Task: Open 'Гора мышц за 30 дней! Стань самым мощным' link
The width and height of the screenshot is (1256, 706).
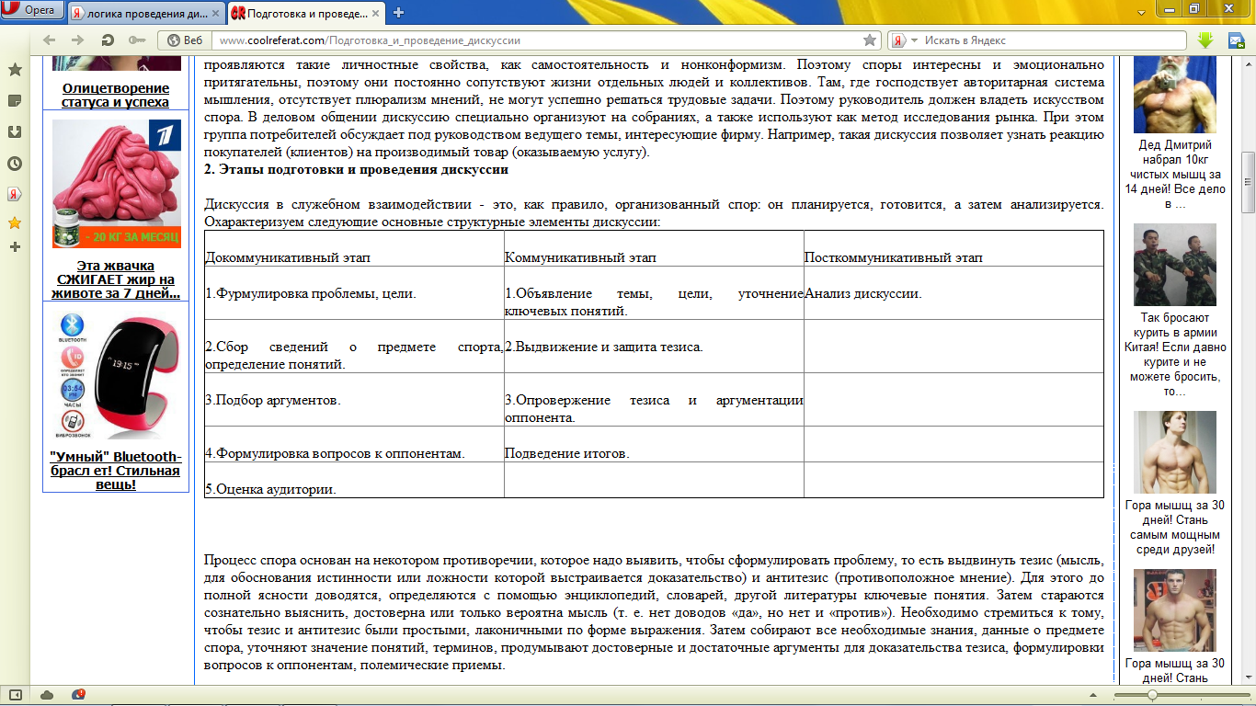Action: (1175, 527)
